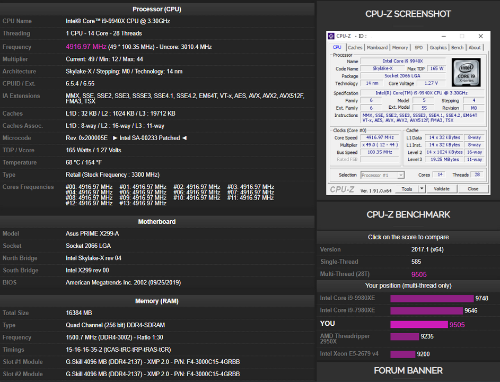This screenshot has height=382, width=500.
Task: Click the Intel Core i9-7980XE benchmark bar
Action: [426, 310]
